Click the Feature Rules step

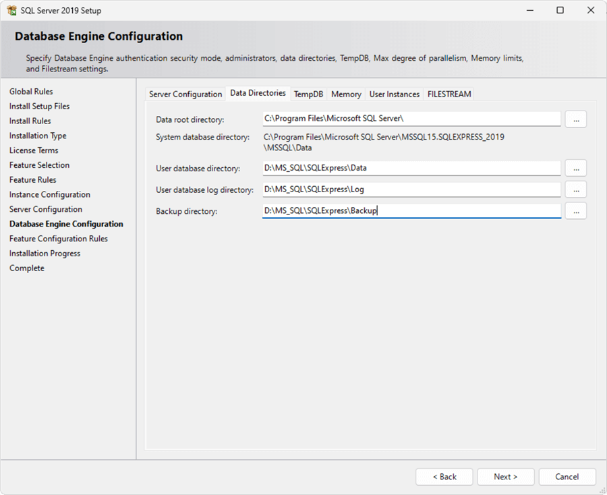pyautogui.click(x=32, y=179)
